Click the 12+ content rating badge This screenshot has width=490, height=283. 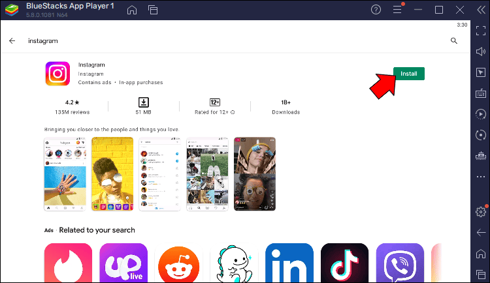[x=215, y=102]
